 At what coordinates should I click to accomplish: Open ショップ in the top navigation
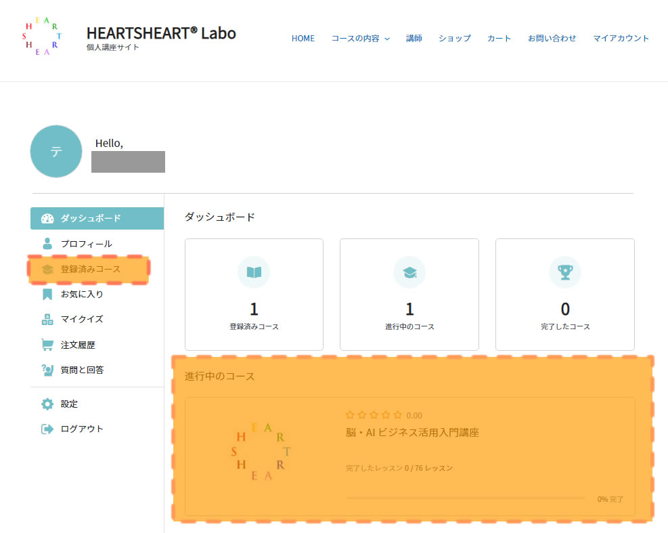pos(455,39)
